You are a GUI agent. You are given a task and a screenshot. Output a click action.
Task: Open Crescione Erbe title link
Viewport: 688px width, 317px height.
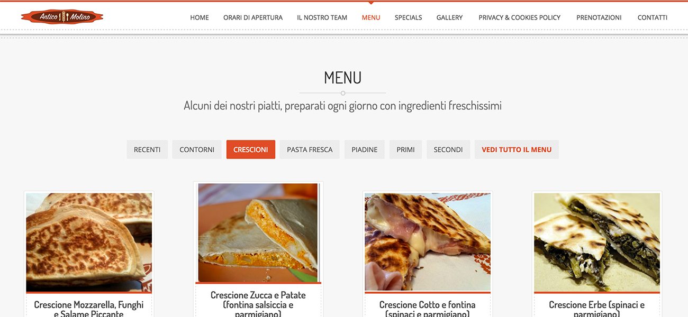(597, 309)
